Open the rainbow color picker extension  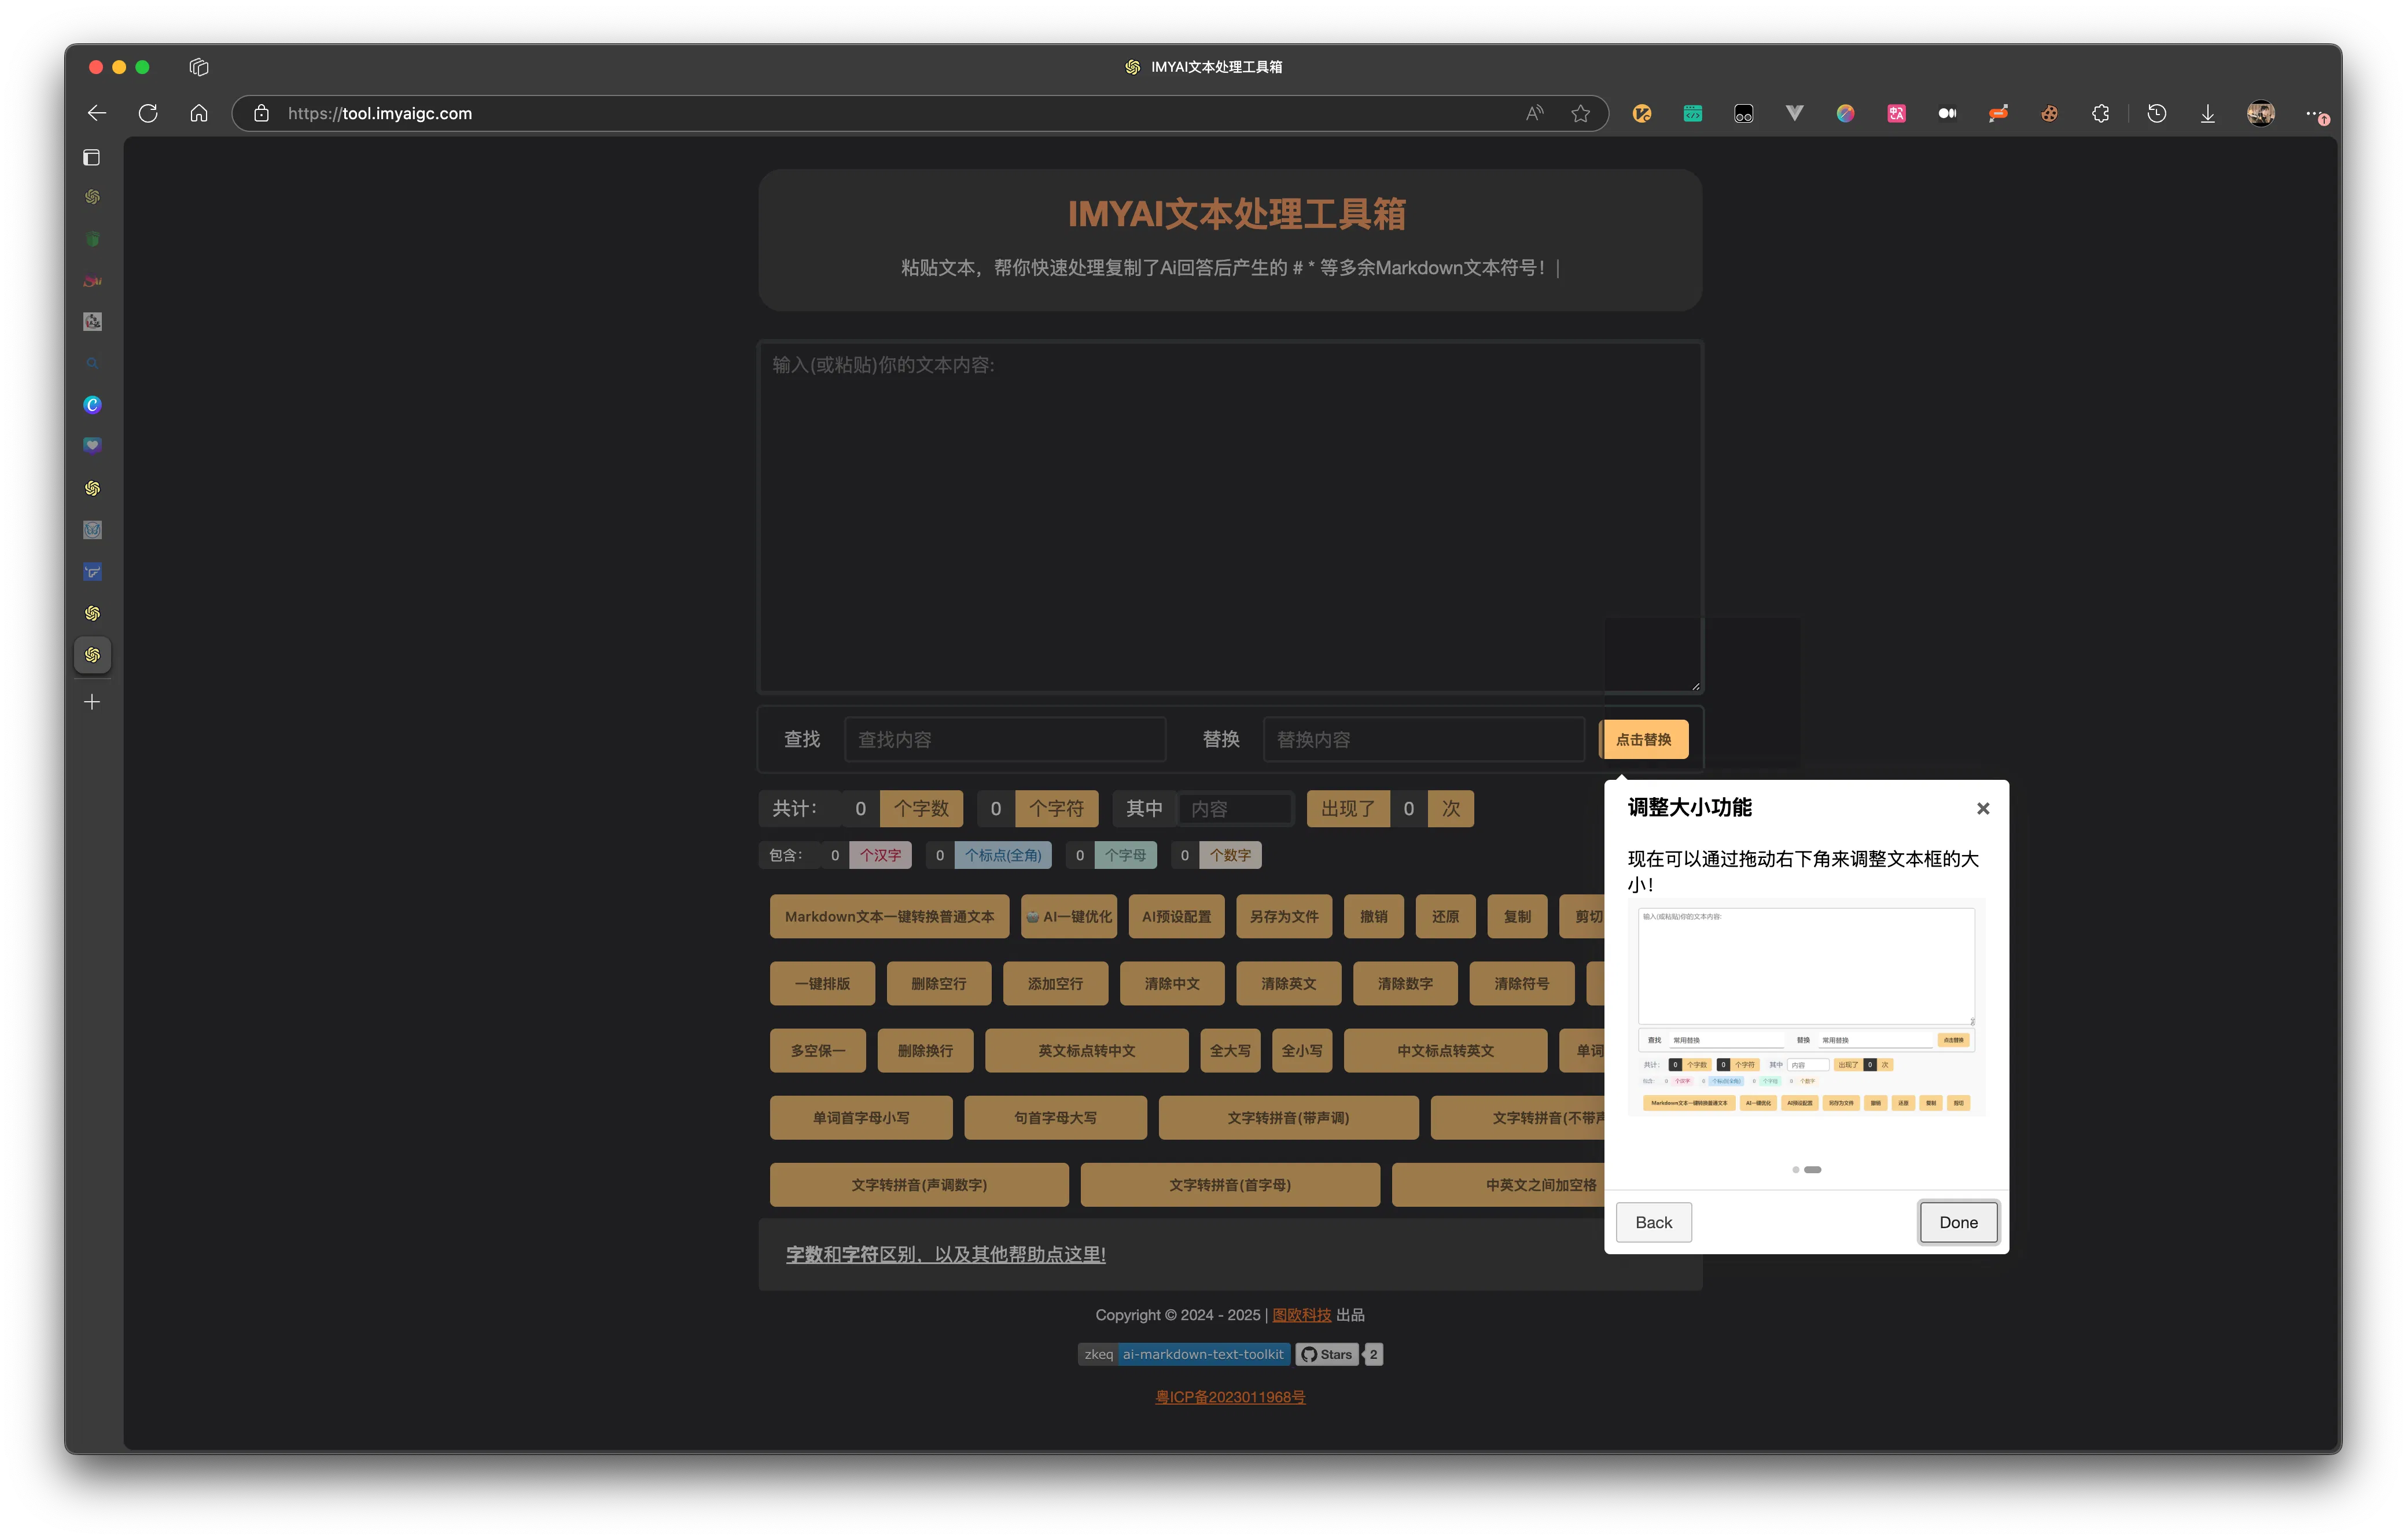click(1846, 113)
